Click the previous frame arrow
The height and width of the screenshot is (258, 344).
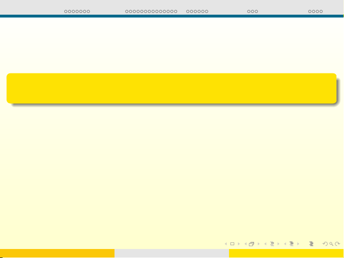245,244
